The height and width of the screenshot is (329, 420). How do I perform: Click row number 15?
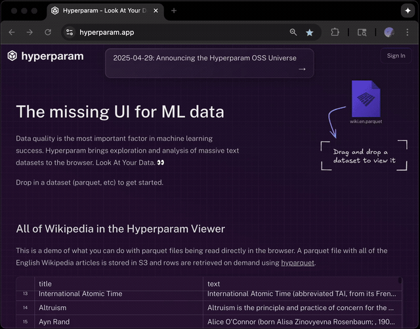[25, 322]
